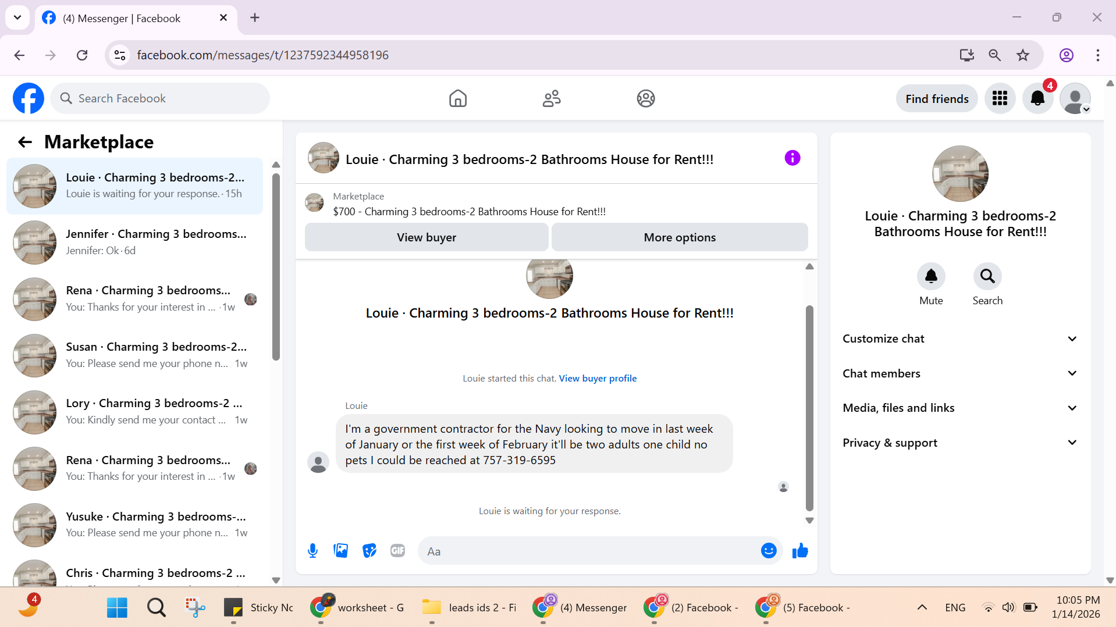Expand Customize chat section
Screen dimensions: 1116x627
[x=960, y=339]
